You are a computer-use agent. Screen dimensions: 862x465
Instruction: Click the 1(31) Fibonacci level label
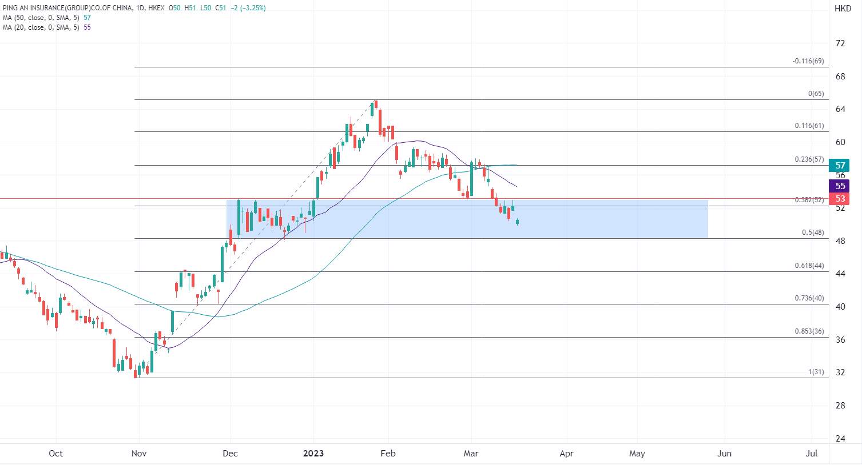[816, 372]
